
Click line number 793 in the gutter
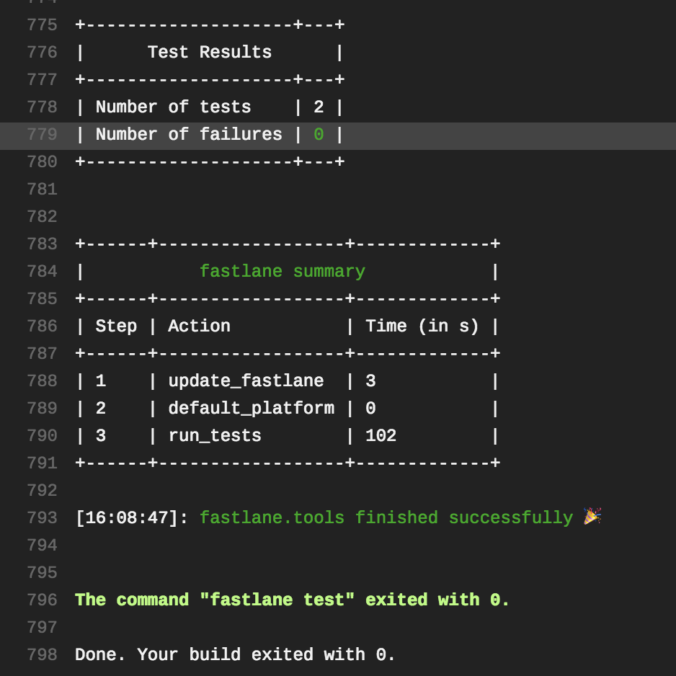click(x=42, y=518)
